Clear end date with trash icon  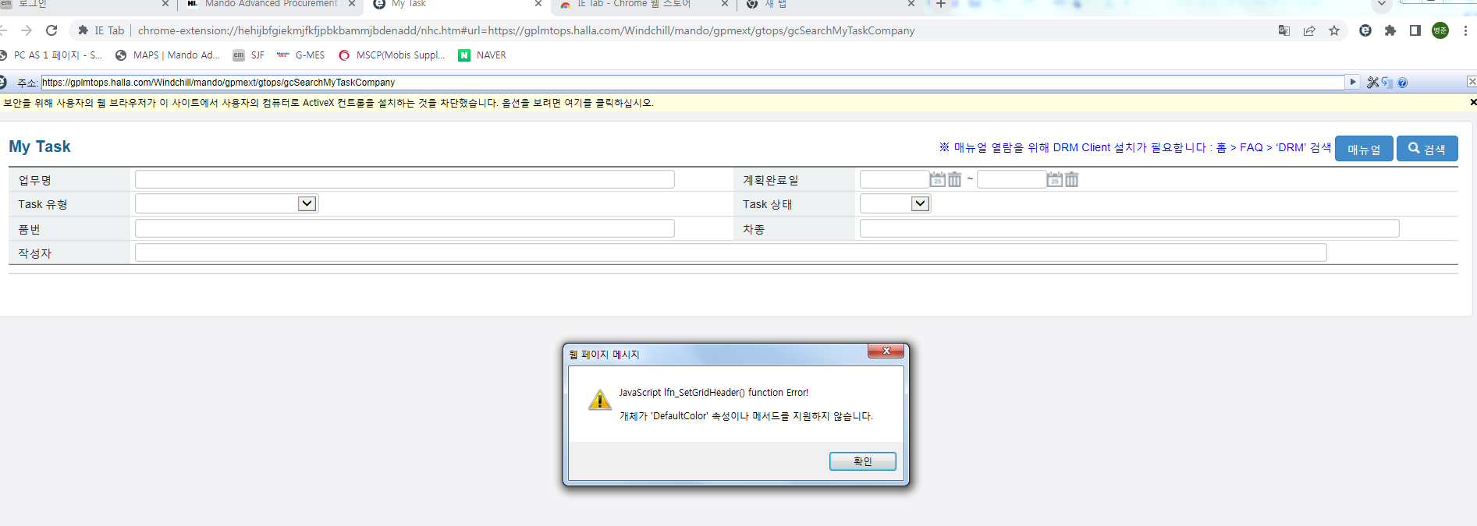click(x=1071, y=180)
